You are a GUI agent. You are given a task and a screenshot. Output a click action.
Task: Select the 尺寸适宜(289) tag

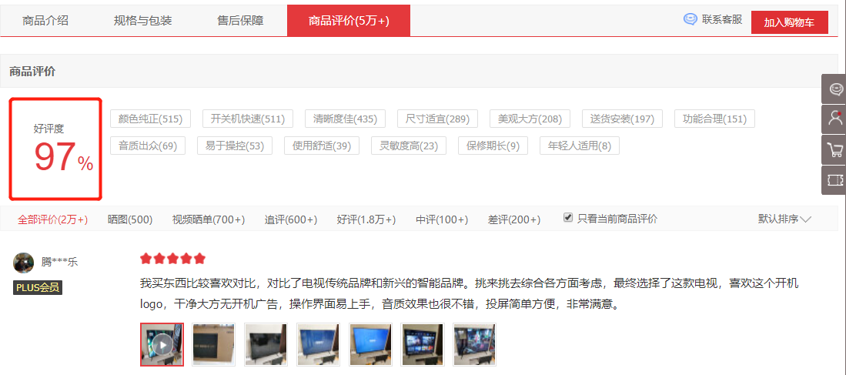coord(437,119)
